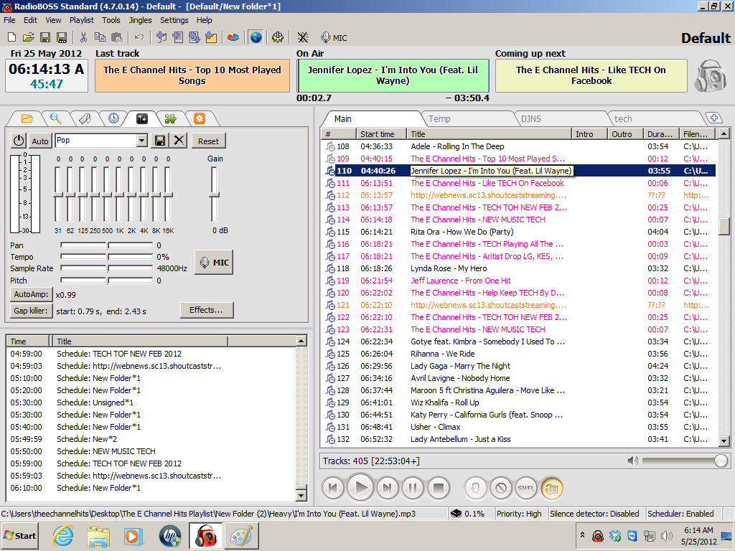This screenshot has width=735, height=551.
Task: Click the headphones logo in the corner
Action: coord(710,75)
